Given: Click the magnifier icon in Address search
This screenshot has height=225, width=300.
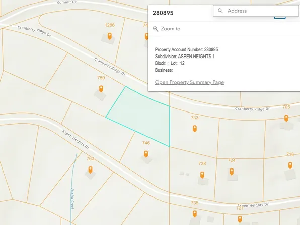Looking at the screenshot, I should tap(220, 11).
